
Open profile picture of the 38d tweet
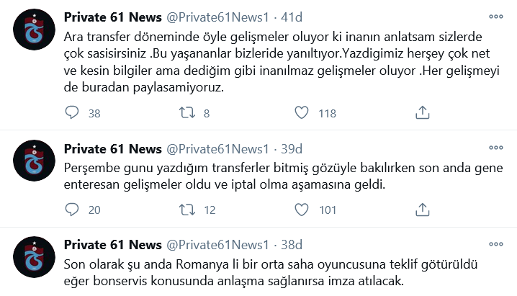coord(35,257)
